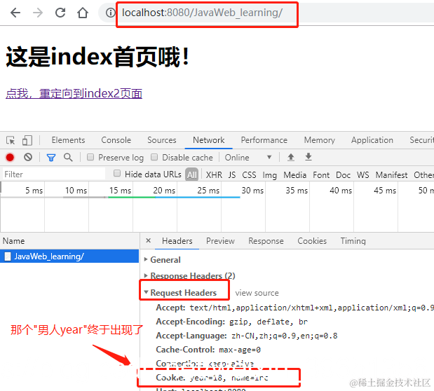Click view source for request headers
This screenshot has height=391, width=434.
tap(257, 293)
